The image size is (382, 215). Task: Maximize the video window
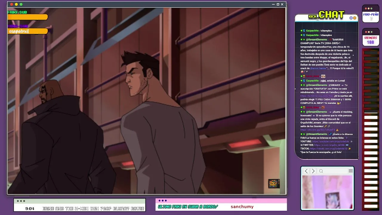coord(278,4)
